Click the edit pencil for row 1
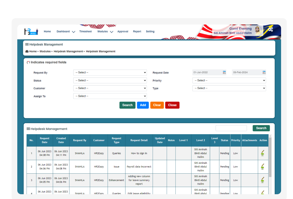The height and width of the screenshot is (199, 293). [x=262, y=152]
